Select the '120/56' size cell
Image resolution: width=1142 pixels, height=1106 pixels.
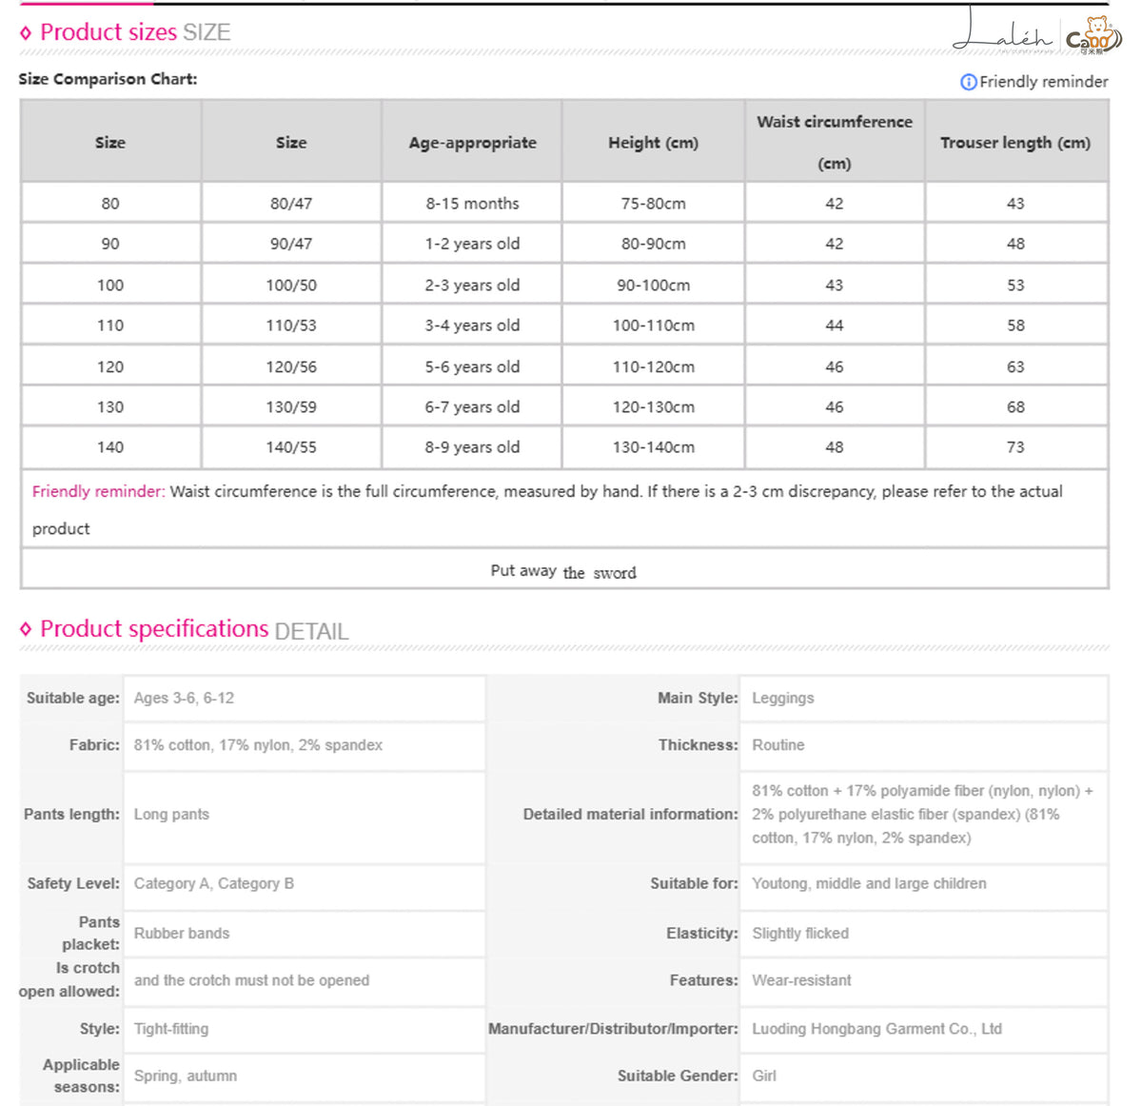[291, 366]
